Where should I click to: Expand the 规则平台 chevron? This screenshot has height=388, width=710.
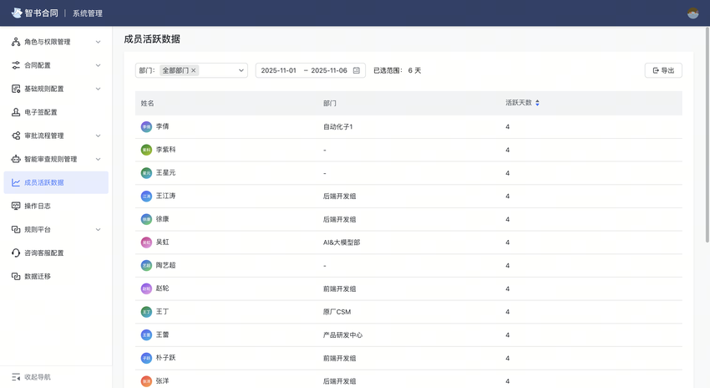[x=98, y=229]
